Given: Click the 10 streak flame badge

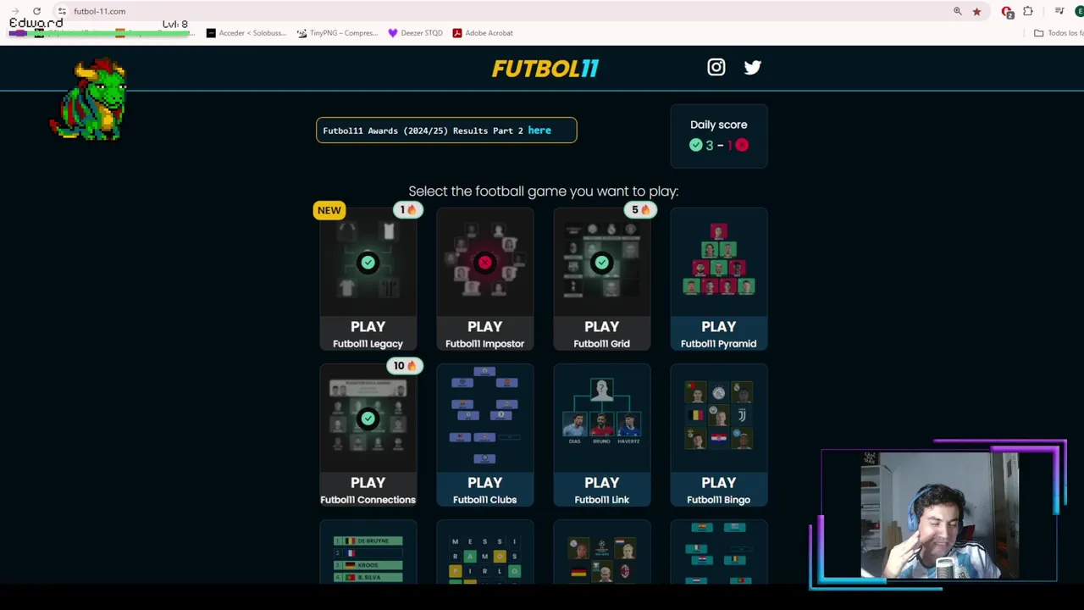Looking at the screenshot, I should point(405,365).
